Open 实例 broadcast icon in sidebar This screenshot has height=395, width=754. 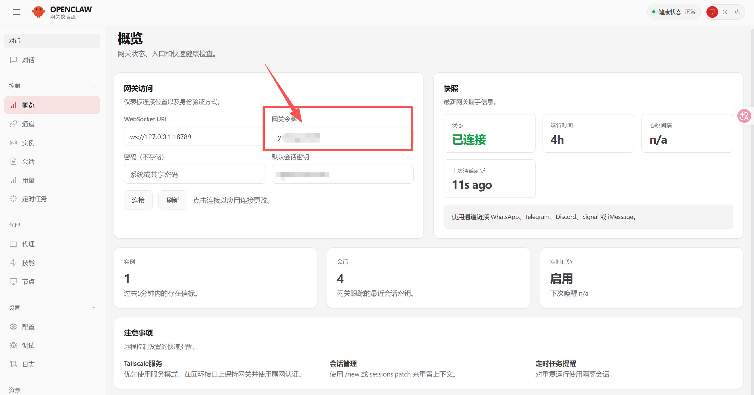click(x=14, y=143)
